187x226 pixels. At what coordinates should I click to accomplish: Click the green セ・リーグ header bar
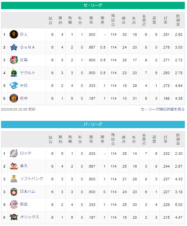93,5
